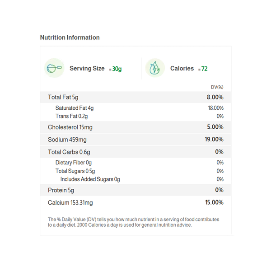Click the DV(%) column header

[x=217, y=87]
